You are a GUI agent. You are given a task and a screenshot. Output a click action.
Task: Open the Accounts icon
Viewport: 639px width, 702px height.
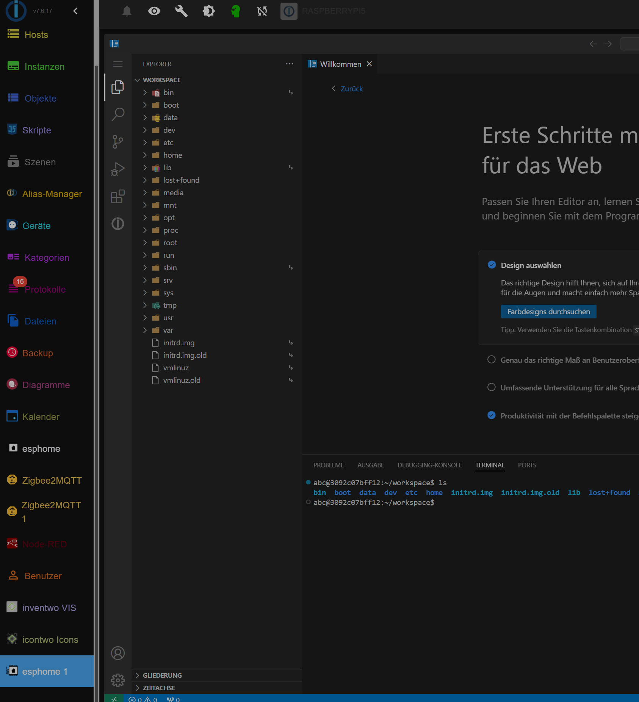click(118, 653)
